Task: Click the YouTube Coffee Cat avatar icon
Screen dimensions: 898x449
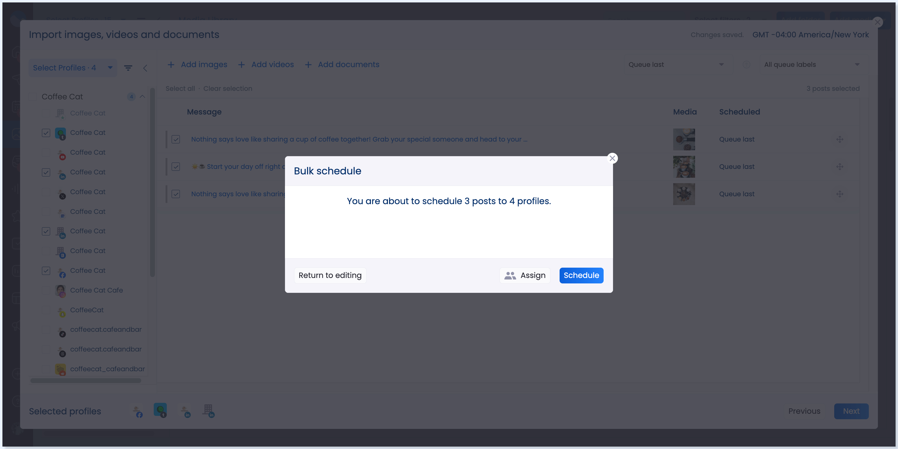Action: click(61, 154)
